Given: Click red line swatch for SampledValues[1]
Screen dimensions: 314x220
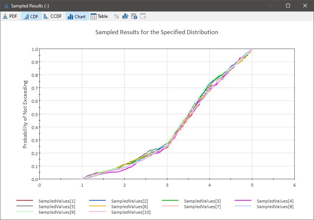Looking at the screenshot, I should [24, 200].
